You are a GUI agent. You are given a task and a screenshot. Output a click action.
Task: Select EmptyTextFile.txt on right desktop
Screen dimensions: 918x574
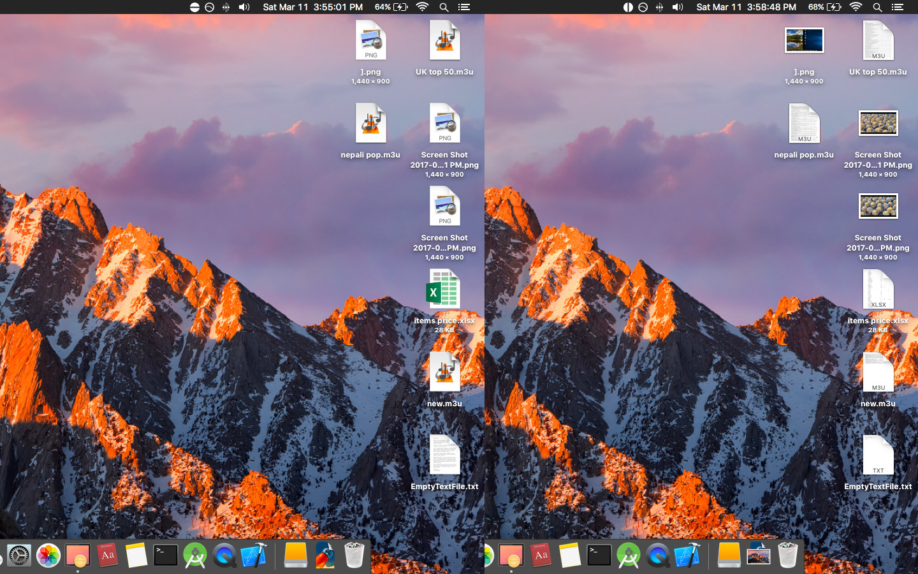(x=878, y=455)
